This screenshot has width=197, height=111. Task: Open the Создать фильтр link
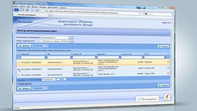(x=25, y=84)
